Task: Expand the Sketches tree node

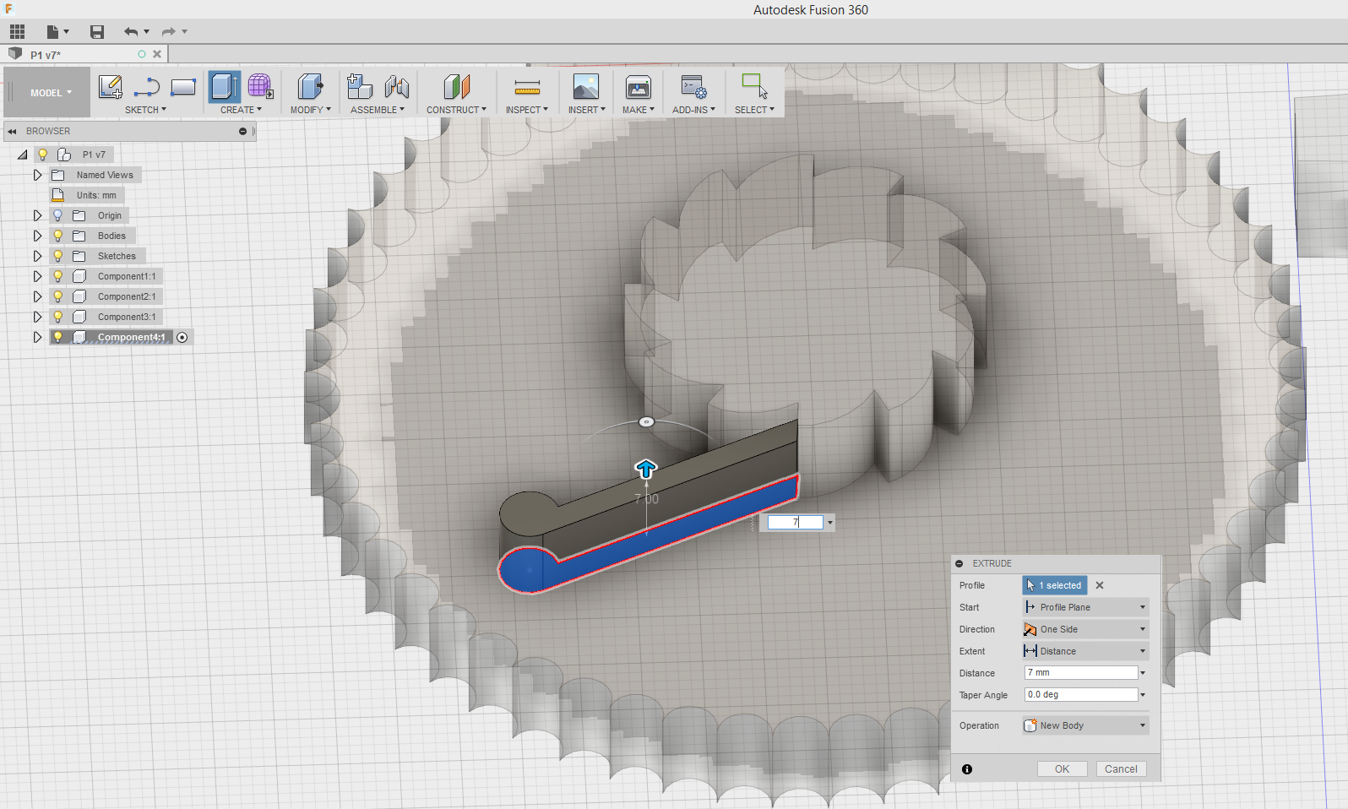Action: tap(37, 256)
